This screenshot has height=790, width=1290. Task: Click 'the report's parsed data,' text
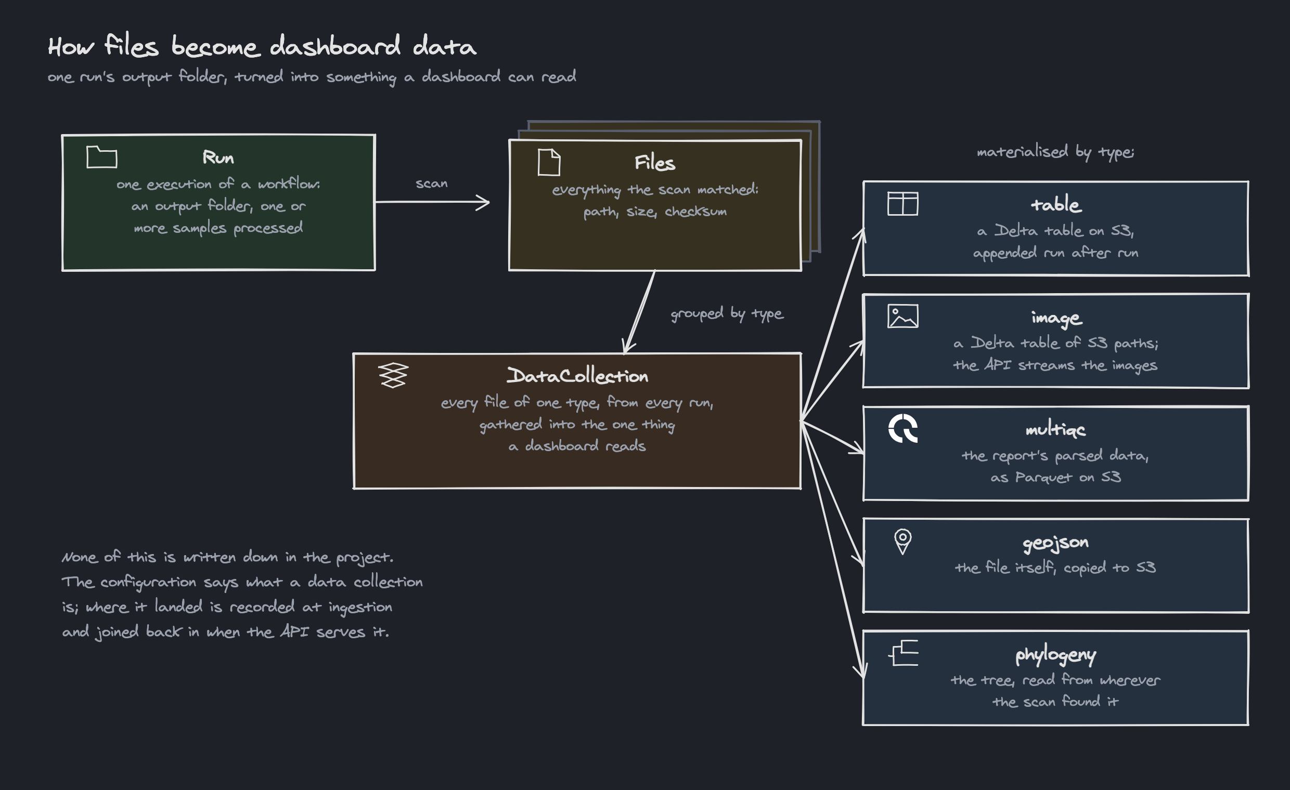[x=1055, y=456]
